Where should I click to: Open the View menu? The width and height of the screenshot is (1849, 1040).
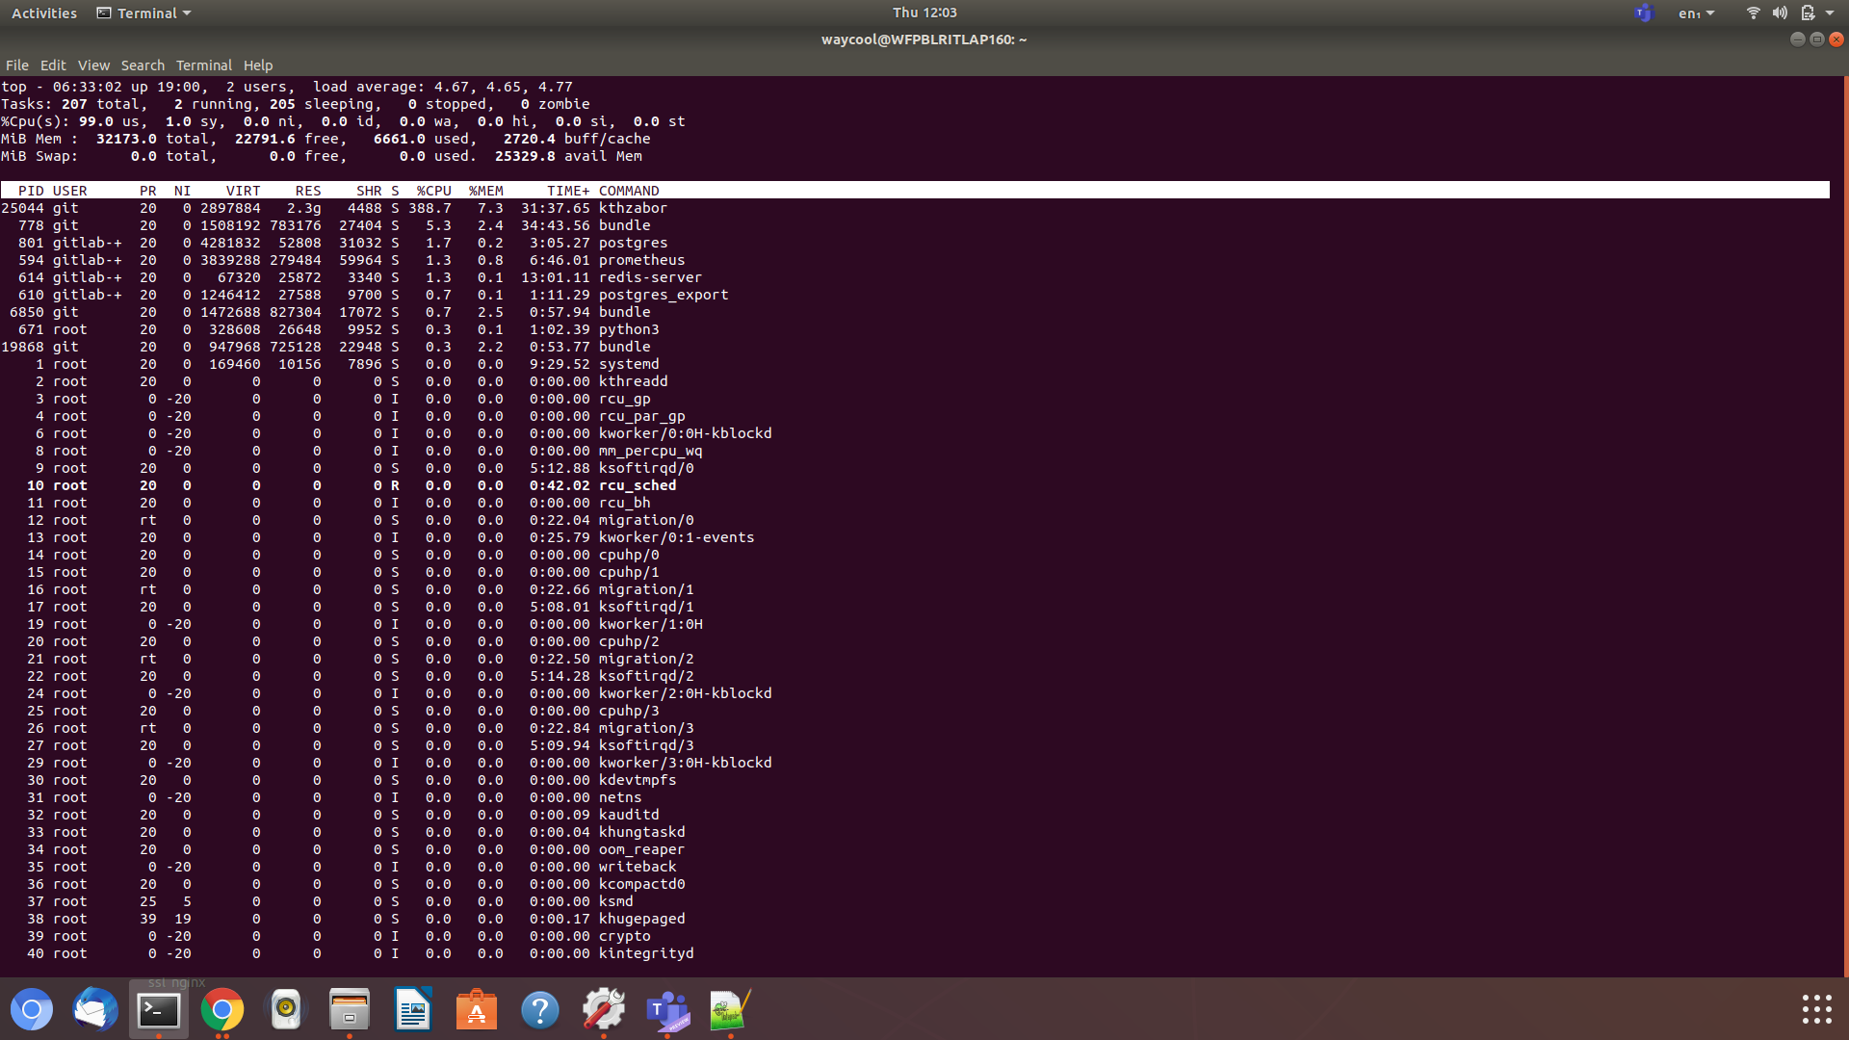coord(93,65)
